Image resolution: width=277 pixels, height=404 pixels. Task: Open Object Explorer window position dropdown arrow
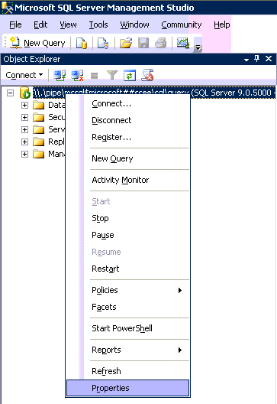pos(246,60)
